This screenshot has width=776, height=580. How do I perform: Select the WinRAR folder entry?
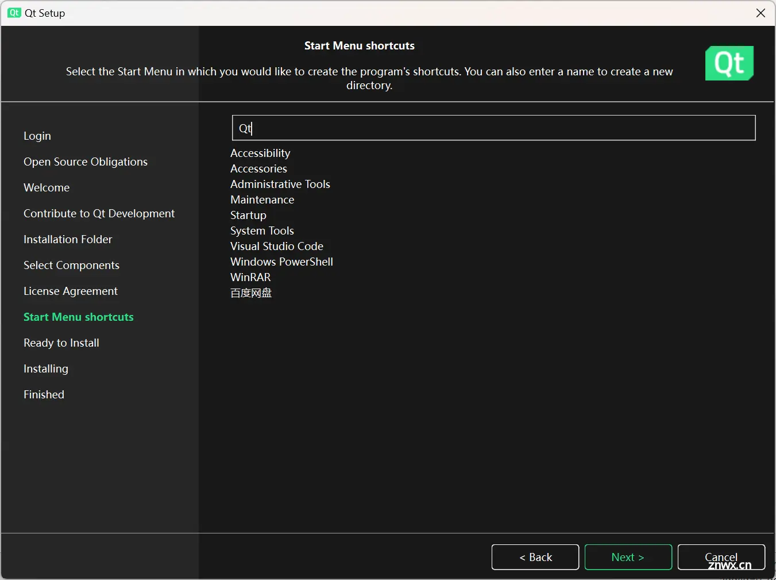[250, 277]
